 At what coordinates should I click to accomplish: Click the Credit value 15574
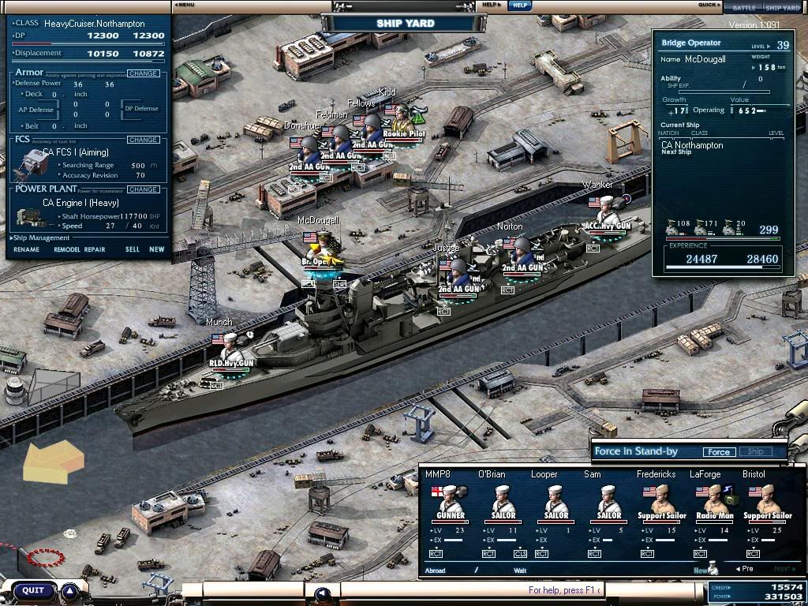tap(787, 587)
